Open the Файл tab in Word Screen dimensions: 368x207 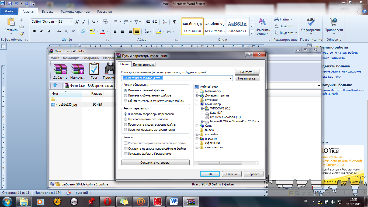tap(9, 12)
